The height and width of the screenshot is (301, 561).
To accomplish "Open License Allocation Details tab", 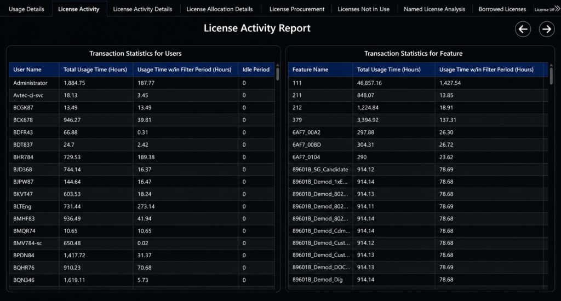I will (219, 9).
